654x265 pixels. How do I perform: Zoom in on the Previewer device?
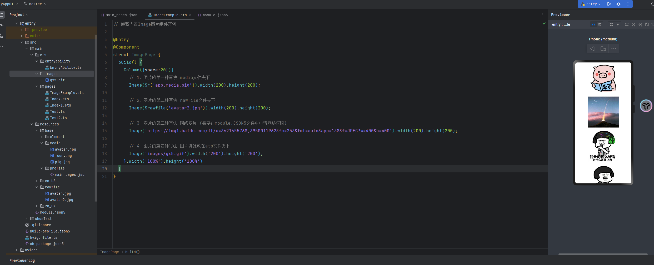pyautogui.click(x=640, y=24)
